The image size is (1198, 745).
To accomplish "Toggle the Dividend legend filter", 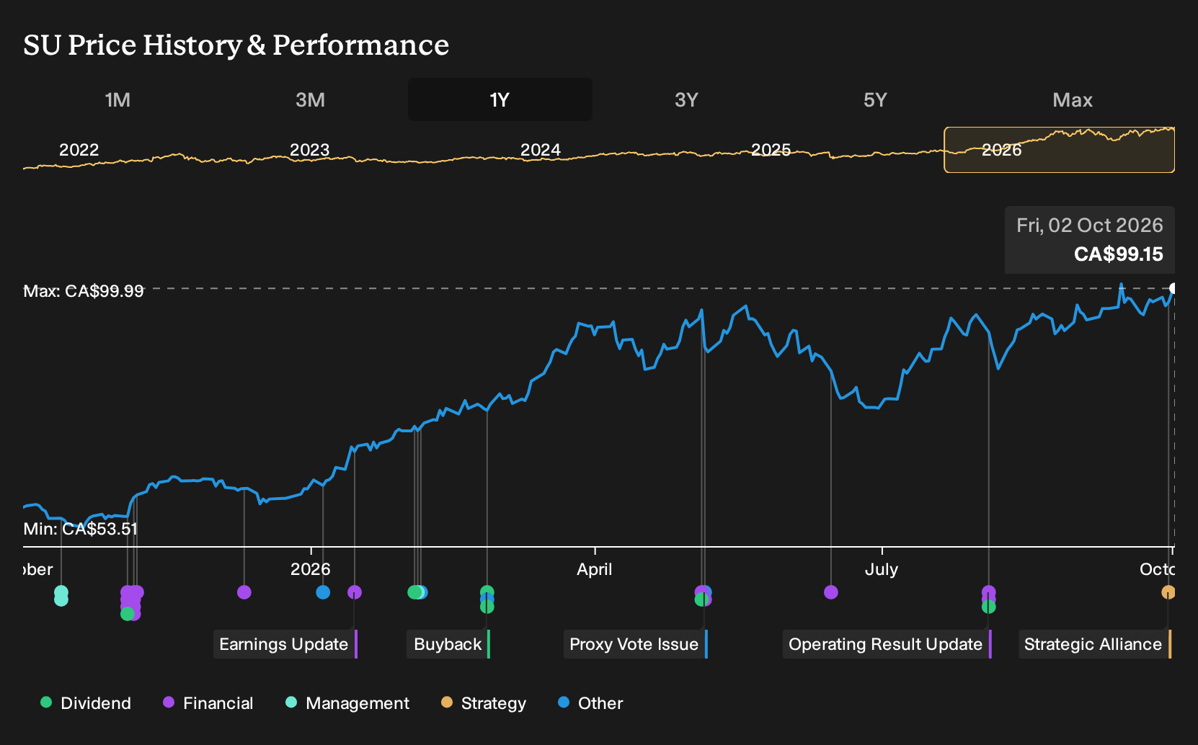I will click(86, 703).
